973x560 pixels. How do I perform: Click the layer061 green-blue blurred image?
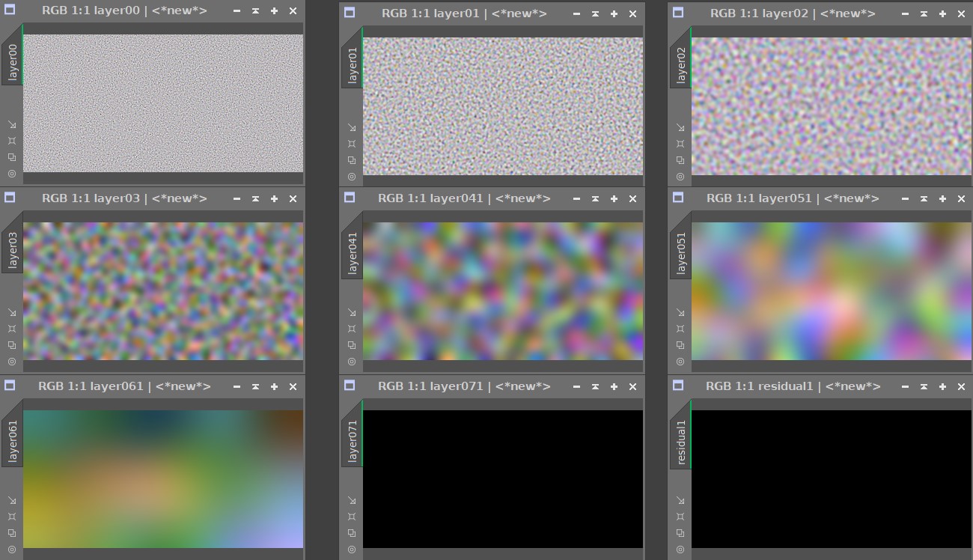click(163, 479)
